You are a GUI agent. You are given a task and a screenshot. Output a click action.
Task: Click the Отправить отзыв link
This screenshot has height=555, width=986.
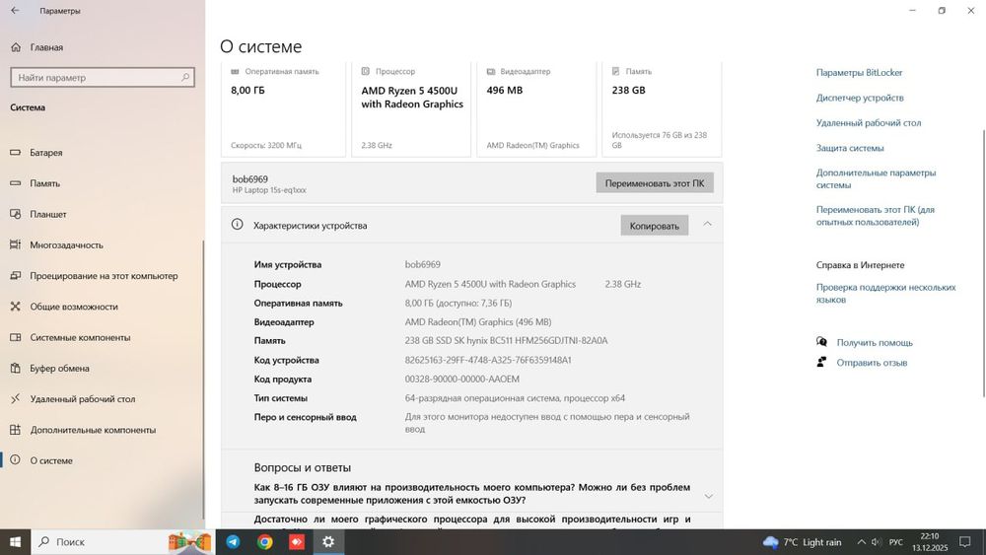pyautogui.click(x=872, y=363)
